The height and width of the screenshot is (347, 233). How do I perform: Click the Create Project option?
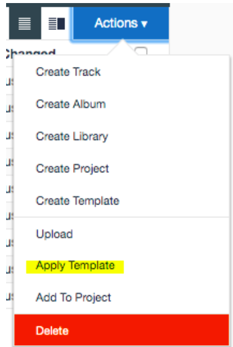tap(72, 169)
